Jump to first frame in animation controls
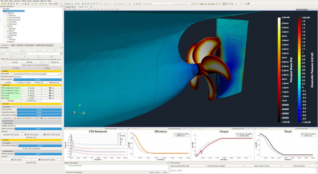 click(32, 4)
